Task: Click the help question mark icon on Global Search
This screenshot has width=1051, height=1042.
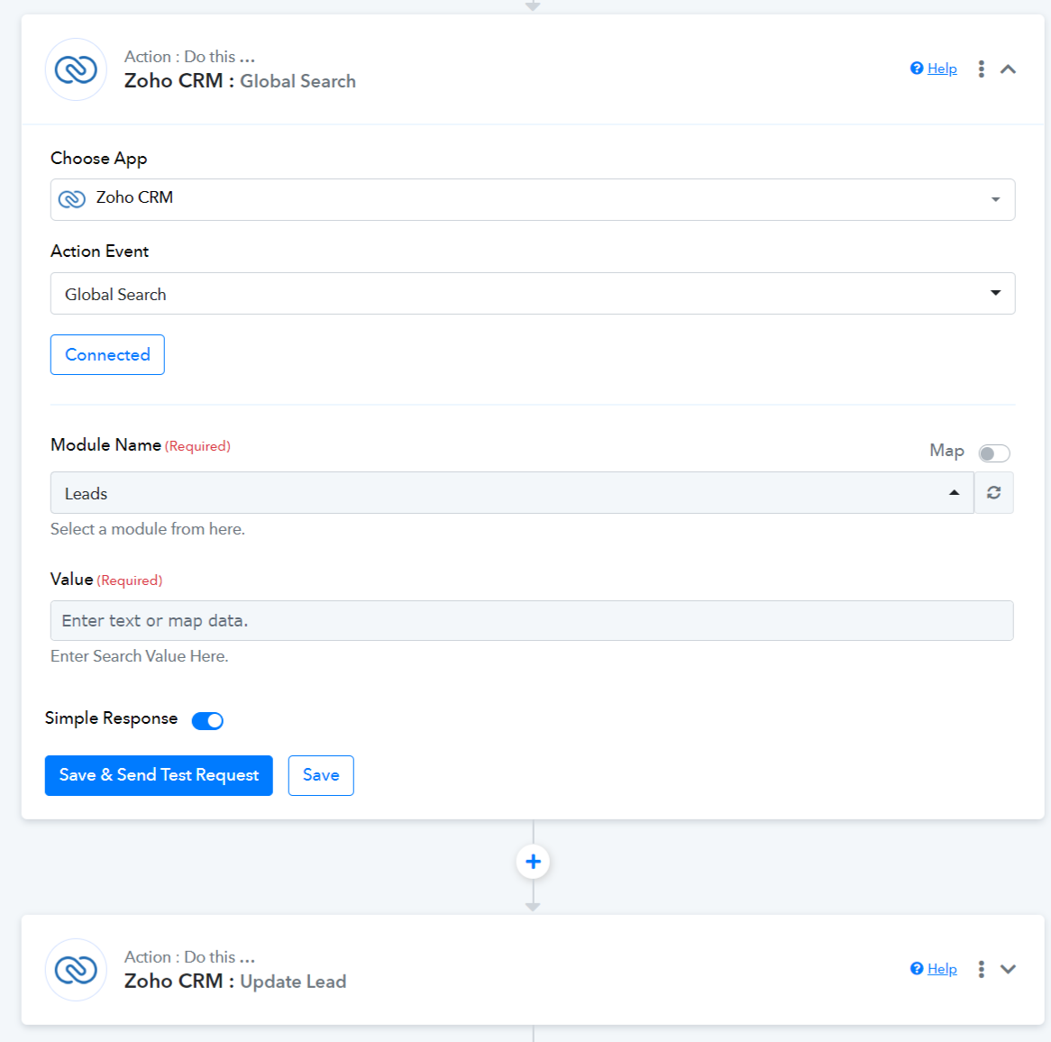Action: pyautogui.click(x=917, y=69)
